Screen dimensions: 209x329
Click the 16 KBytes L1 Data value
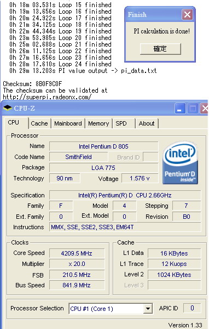(174, 253)
